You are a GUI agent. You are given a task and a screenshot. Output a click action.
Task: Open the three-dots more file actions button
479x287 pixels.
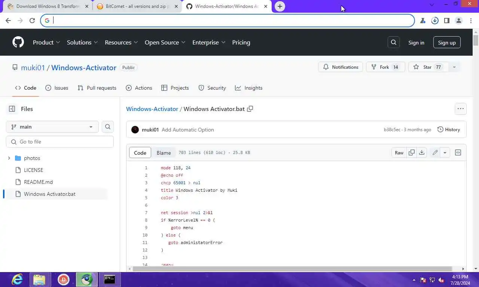(x=460, y=109)
